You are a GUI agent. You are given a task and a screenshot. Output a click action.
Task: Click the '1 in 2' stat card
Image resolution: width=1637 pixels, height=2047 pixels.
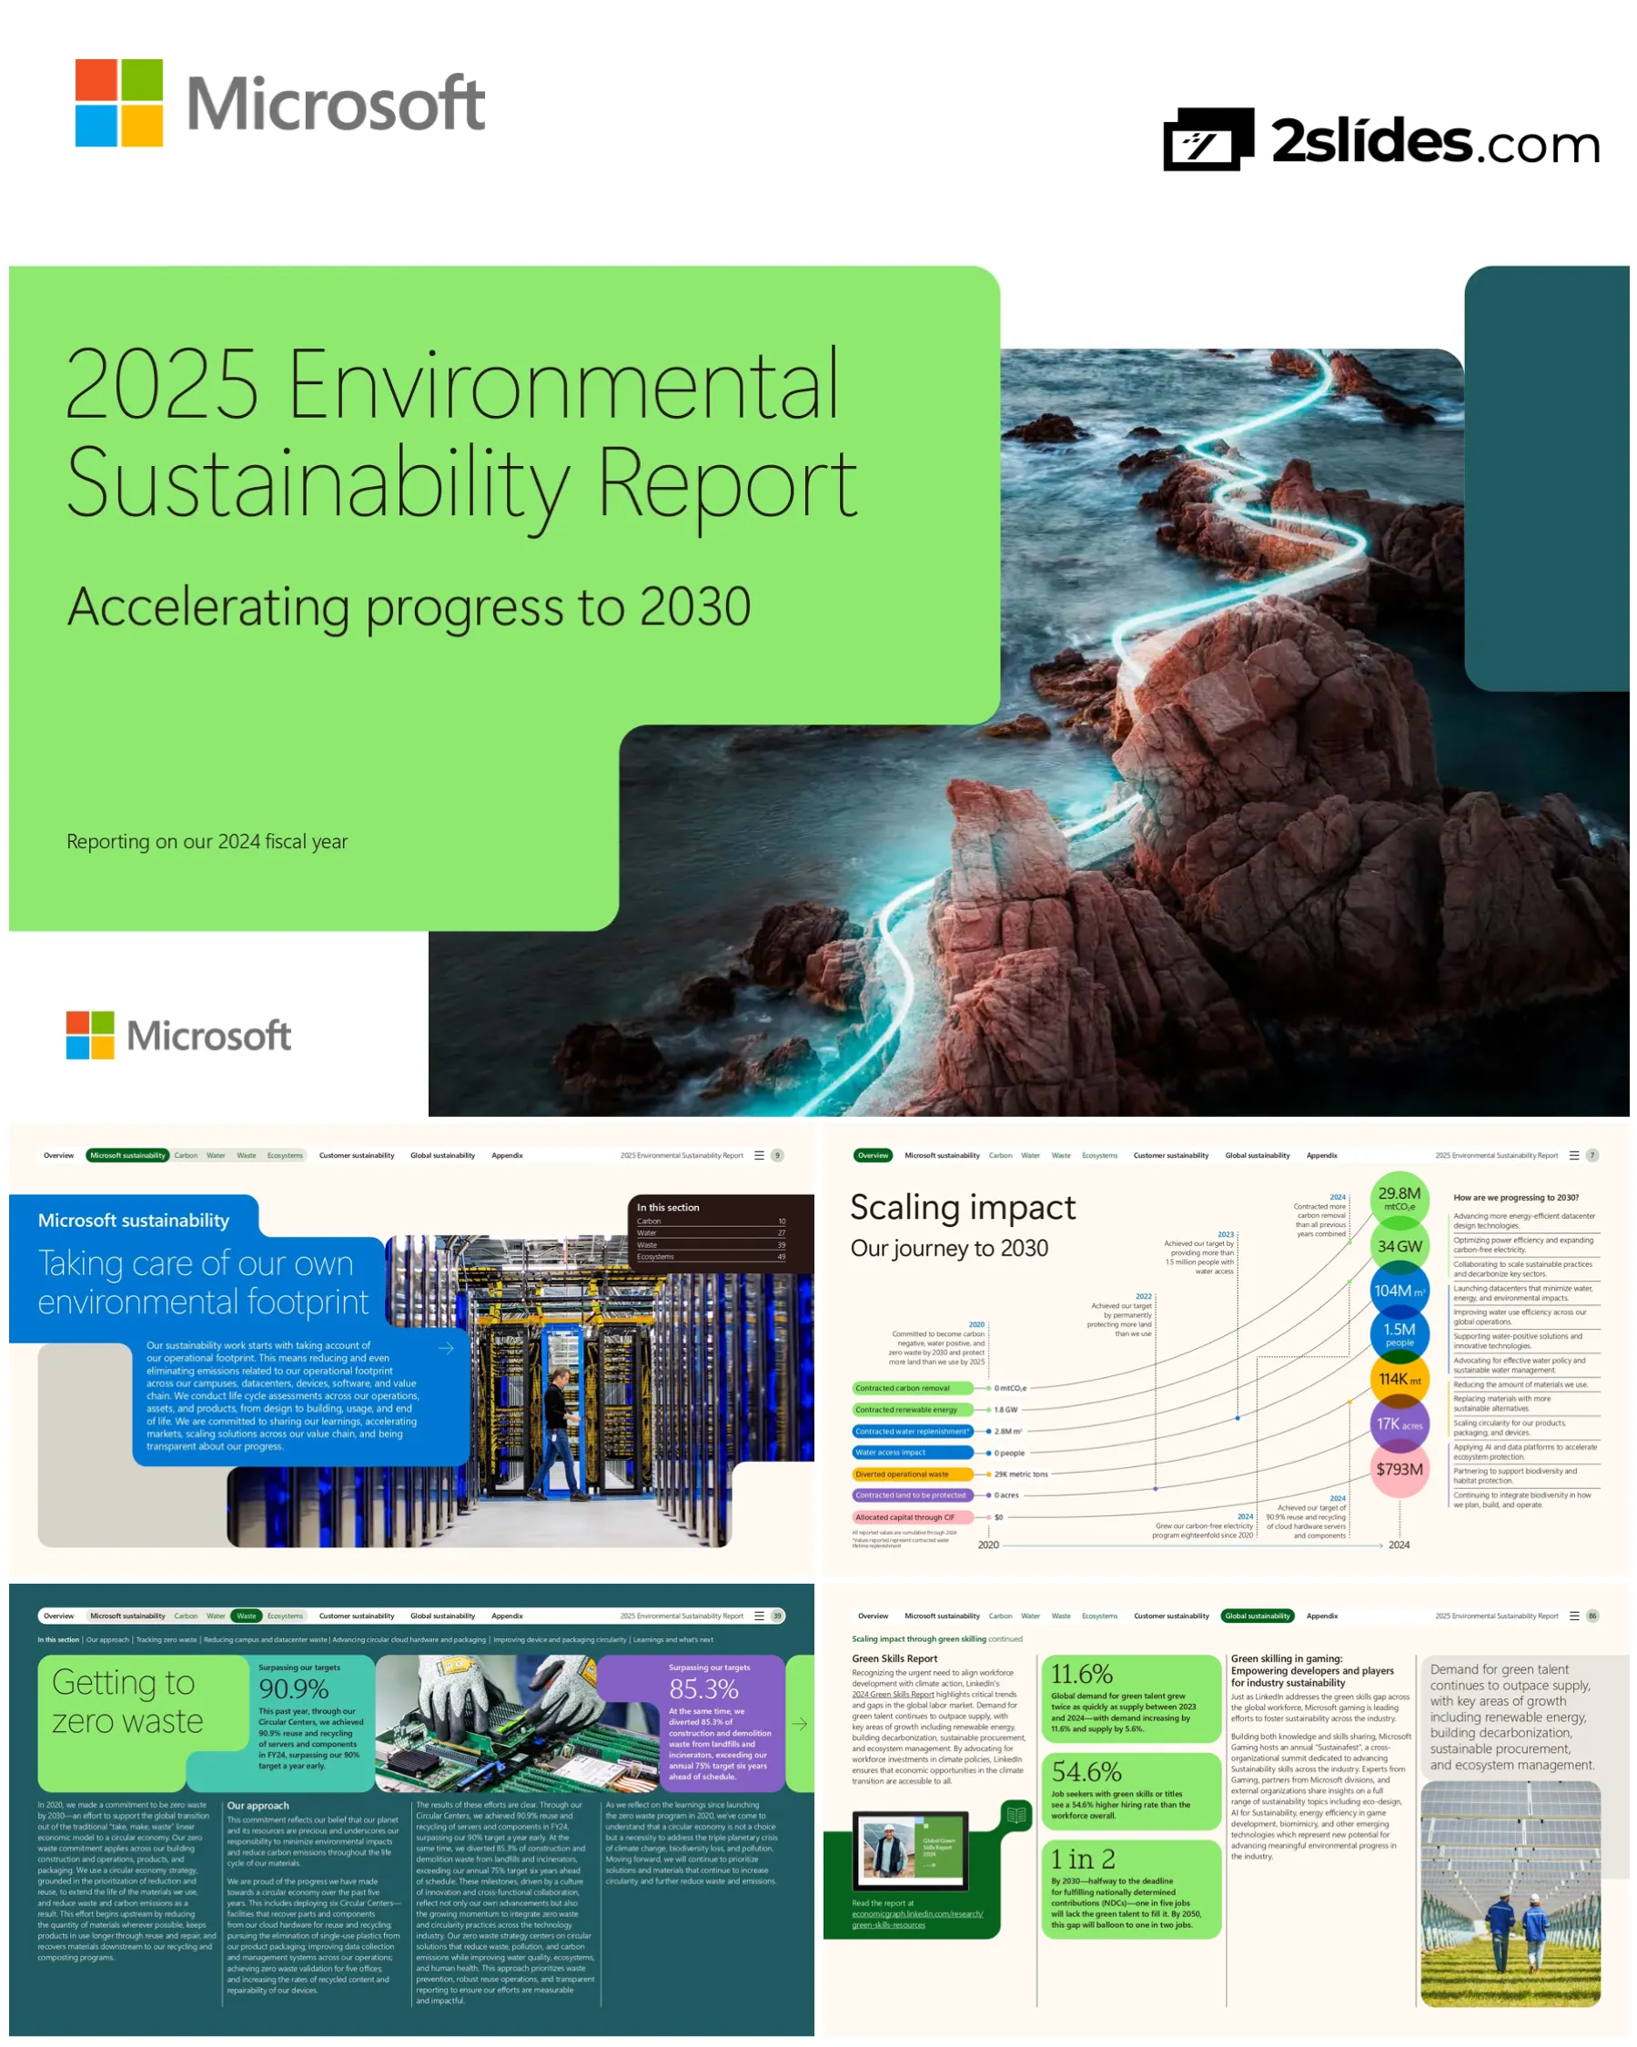click(1131, 1891)
